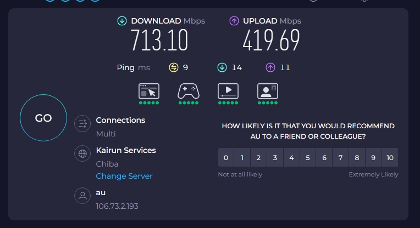420x228 pixels.
Task: Click the gaming controller performance icon
Action: (188, 90)
